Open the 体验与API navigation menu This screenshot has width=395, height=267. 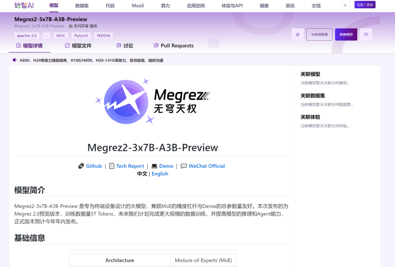(x=232, y=5)
